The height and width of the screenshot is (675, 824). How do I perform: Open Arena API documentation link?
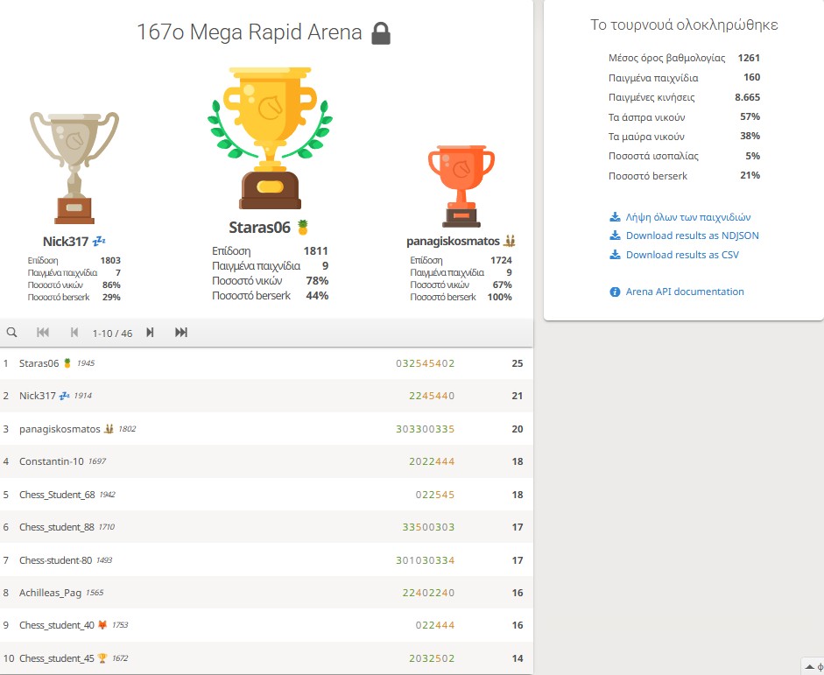(x=685, y=292)
